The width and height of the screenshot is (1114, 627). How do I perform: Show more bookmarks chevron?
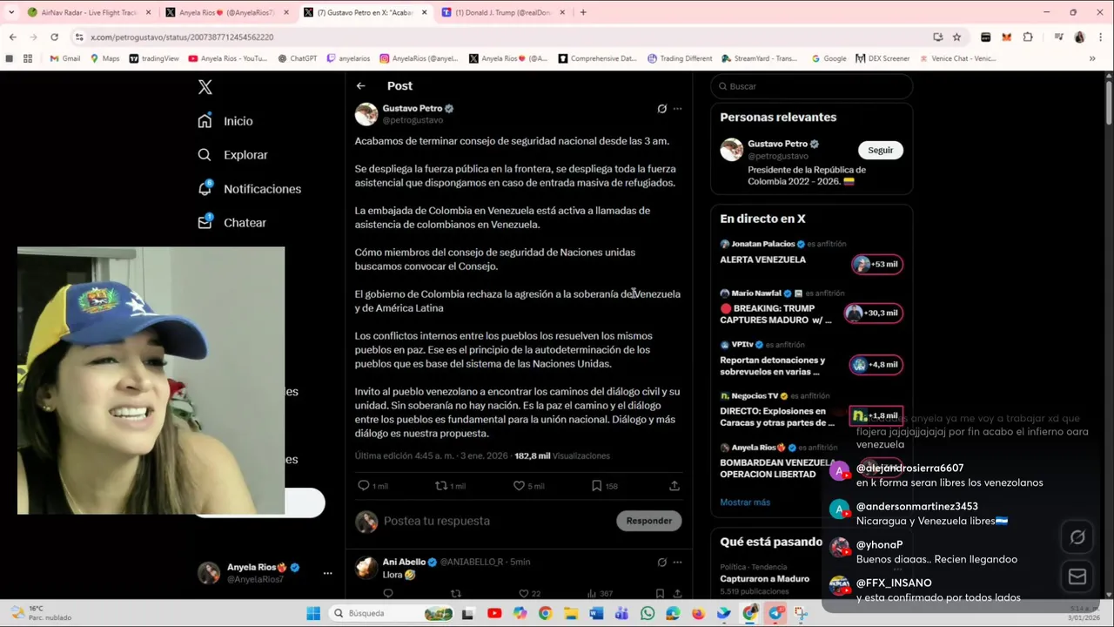click(x=1092, y=58)
